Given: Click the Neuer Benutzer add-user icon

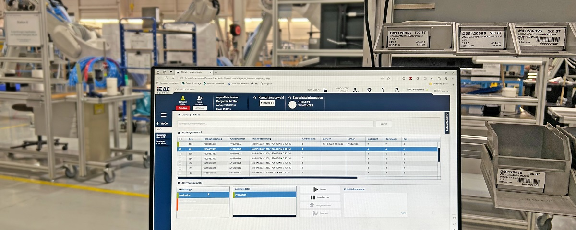Looking at the screenshot, I should (x=200, y=99).
